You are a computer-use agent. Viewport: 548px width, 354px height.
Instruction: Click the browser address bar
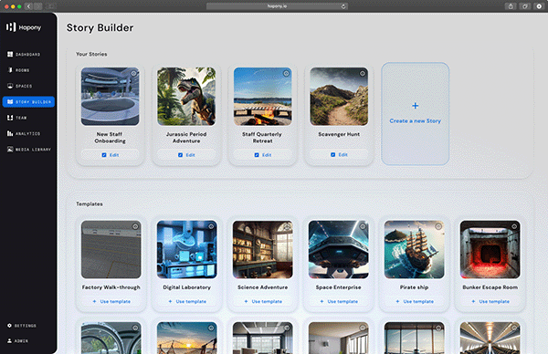277,6
